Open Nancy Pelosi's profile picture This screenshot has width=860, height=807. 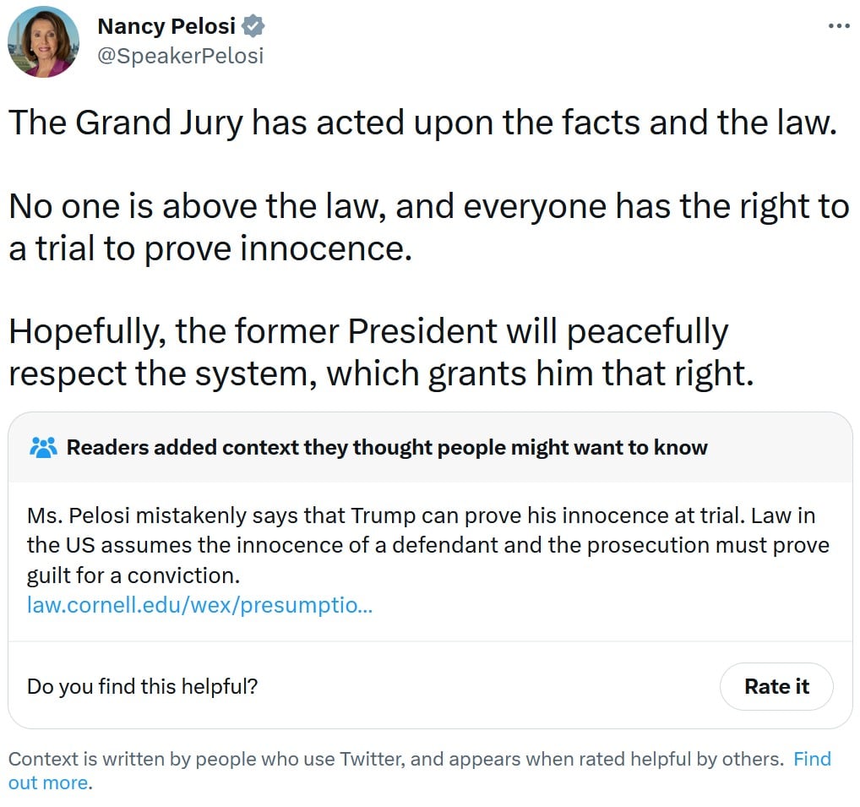tap(43, 41)
